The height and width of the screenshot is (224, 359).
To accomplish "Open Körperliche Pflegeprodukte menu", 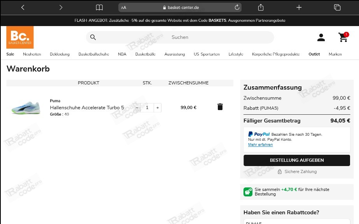I will click(276, 54).
